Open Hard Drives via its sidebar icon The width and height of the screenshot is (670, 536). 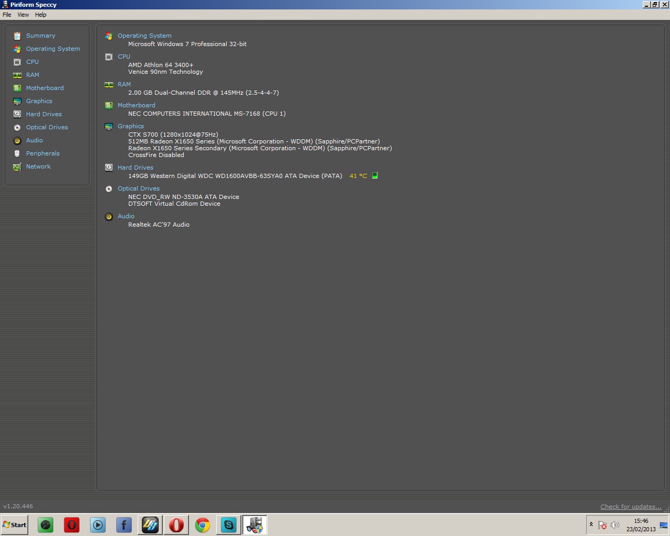coord(17,115)
